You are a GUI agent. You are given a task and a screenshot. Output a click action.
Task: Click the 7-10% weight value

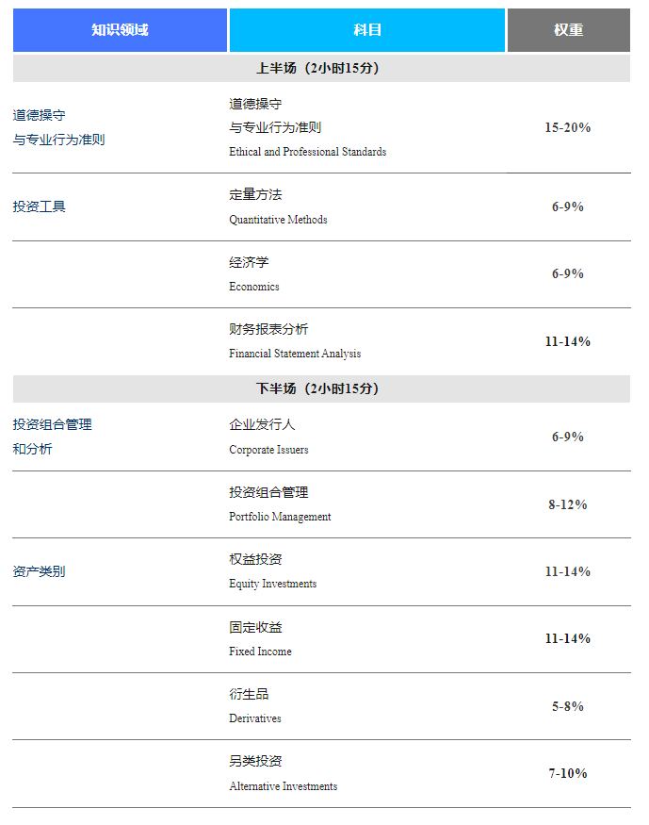coord(568,773)
